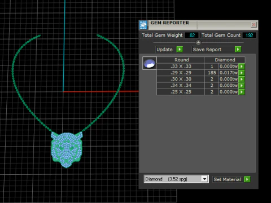Click the Set Material button label
This screenshot has width=271, height=203.
point(227,179)
